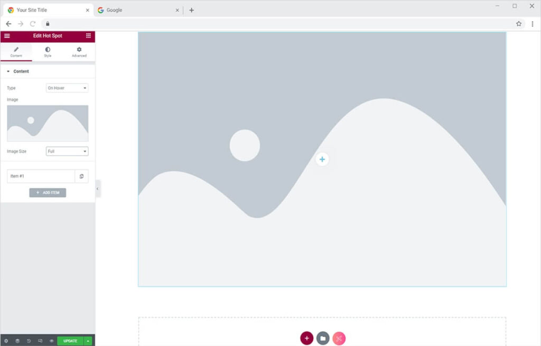The width and height of the screenshot is (541, 346).
Task: Click the green Update button
Action: [x=70, y=341]
